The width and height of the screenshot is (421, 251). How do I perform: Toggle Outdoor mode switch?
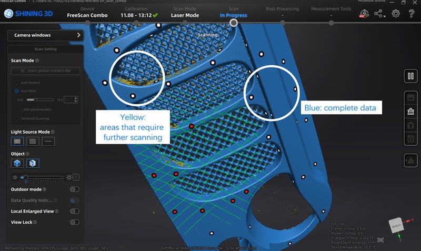click(x=74, y=189)
